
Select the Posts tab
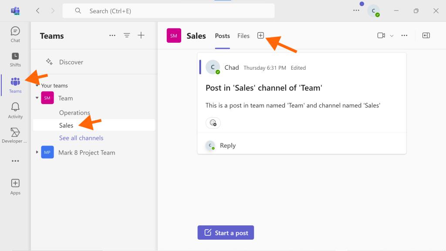pos(223,36)
